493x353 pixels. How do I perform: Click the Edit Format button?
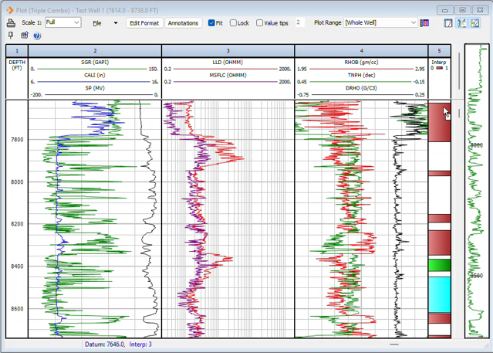[144, 23]
